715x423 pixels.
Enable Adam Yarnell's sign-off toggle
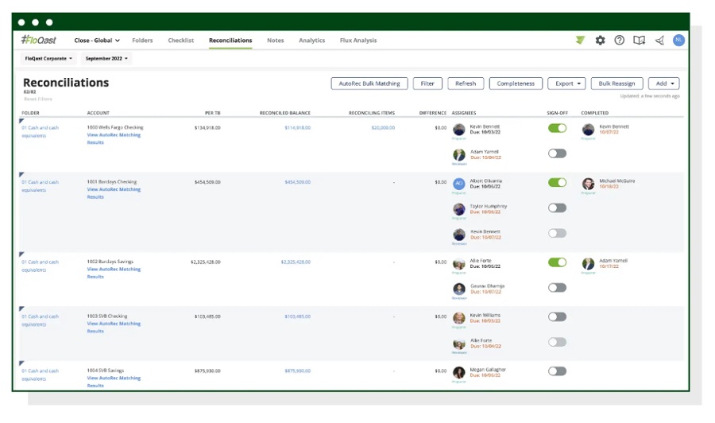pos(557,153)
